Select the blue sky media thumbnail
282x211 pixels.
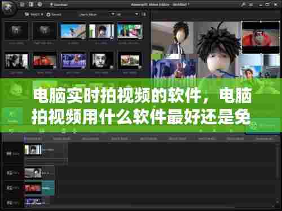[73, 31]
